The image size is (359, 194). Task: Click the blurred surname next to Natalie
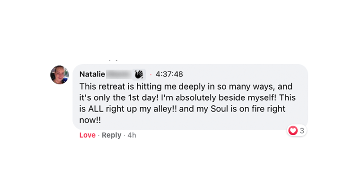click(119, 74)
